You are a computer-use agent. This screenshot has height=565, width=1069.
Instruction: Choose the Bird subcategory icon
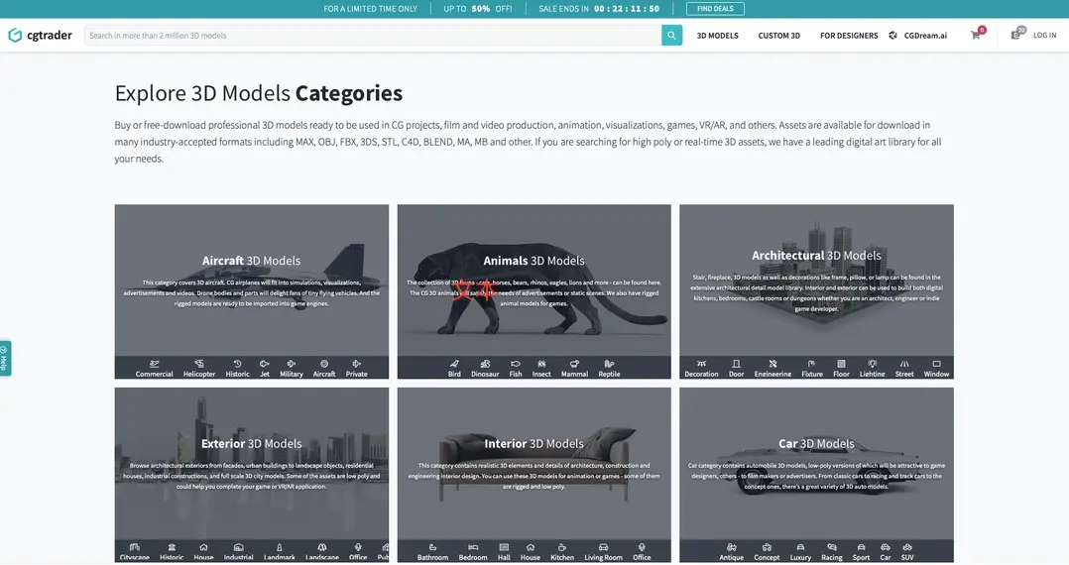(454, 368)
